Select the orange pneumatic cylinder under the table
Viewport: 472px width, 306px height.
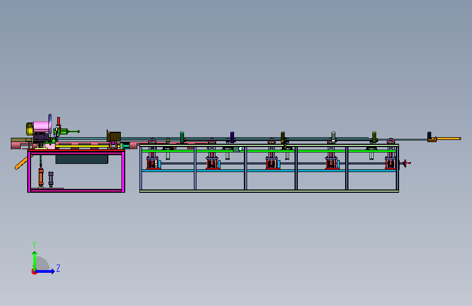pyautogui.click(x=41, y=177)
